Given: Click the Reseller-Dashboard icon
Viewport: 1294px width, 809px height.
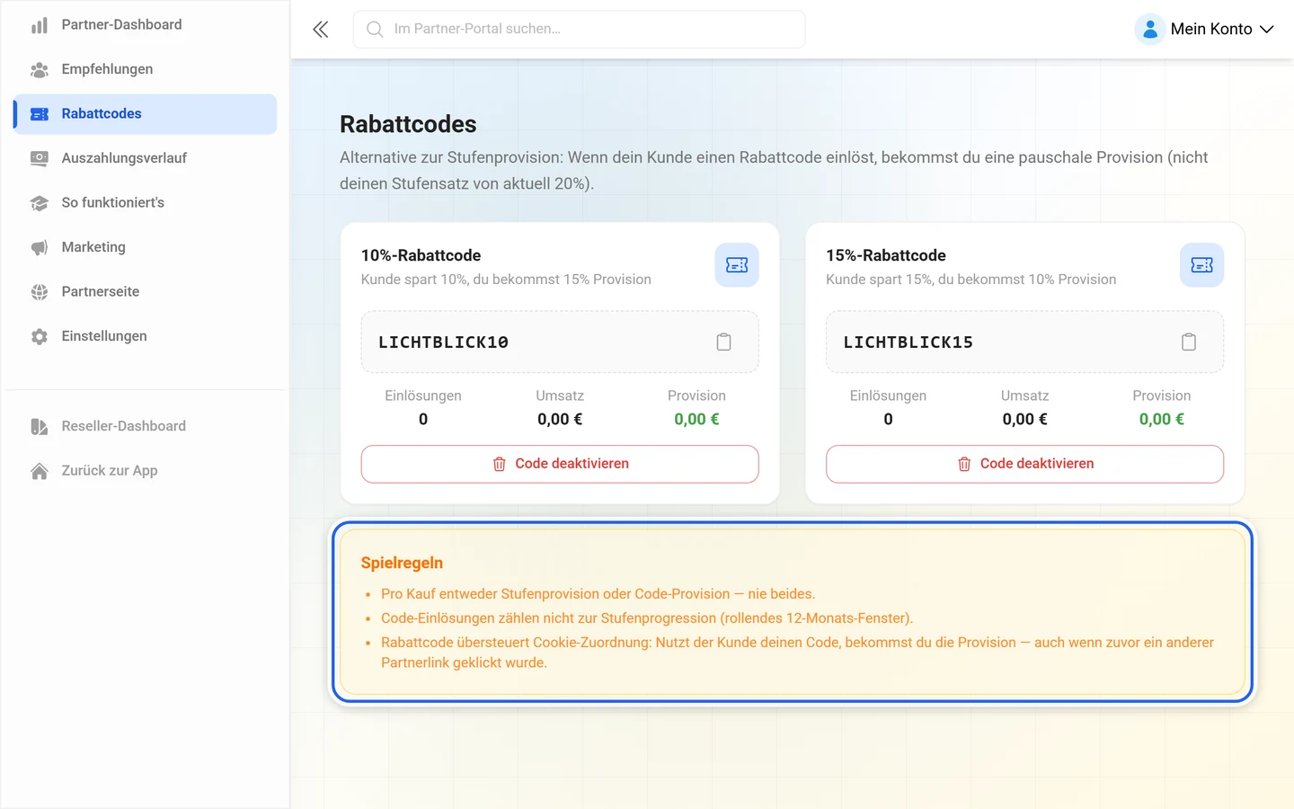Looking at the screenshot, I should pyautogui.click(x=40, y=426).
